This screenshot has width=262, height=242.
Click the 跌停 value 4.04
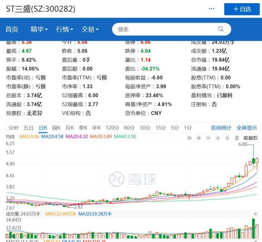[146, 51]
